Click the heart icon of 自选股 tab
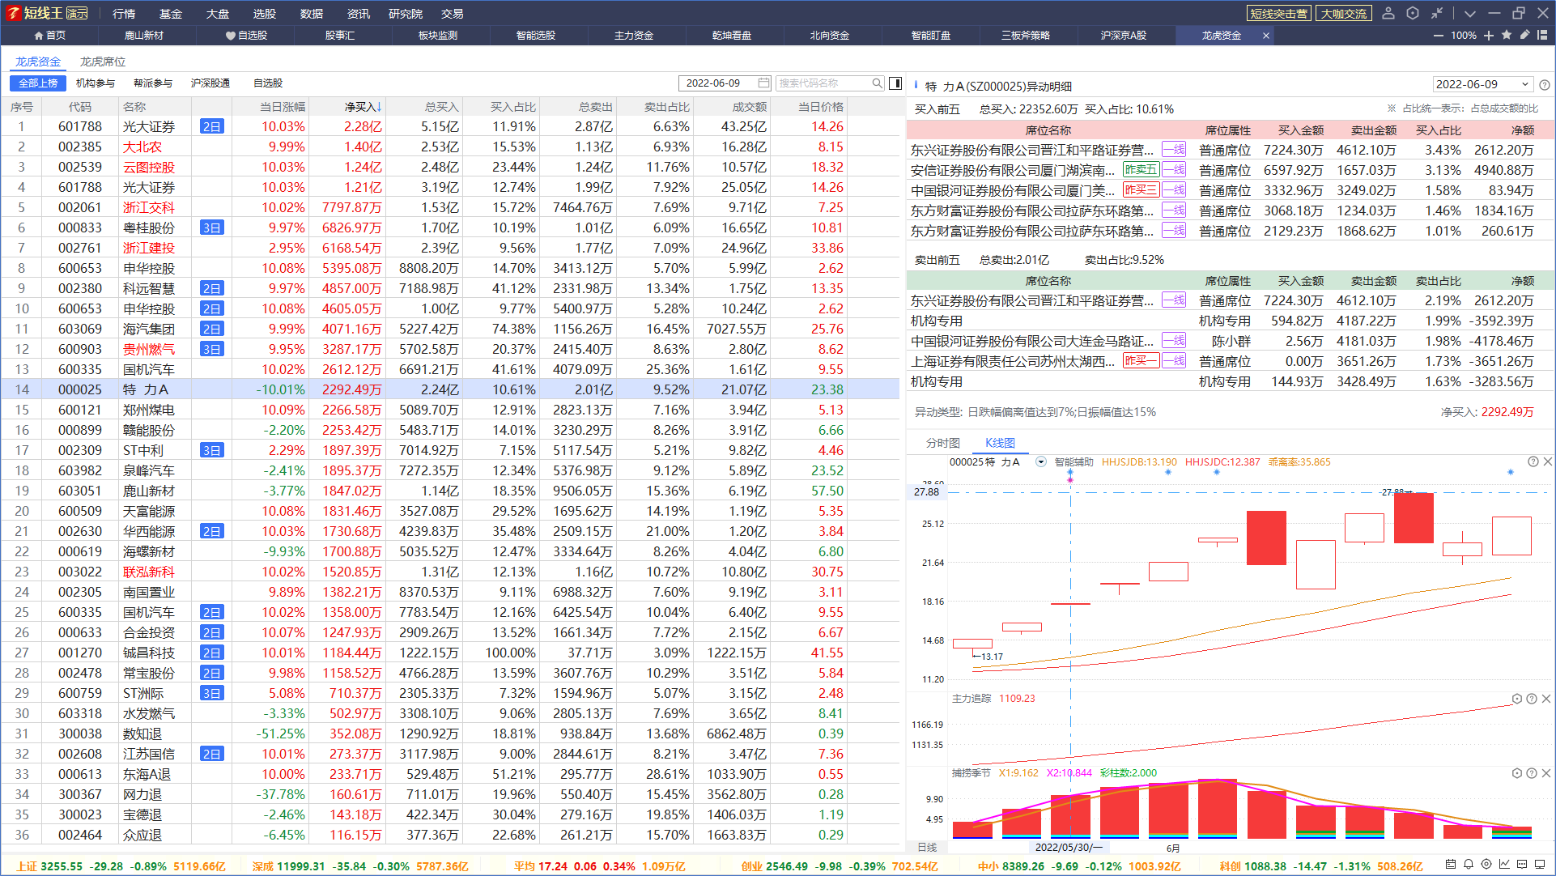 [x=230, y=36]
